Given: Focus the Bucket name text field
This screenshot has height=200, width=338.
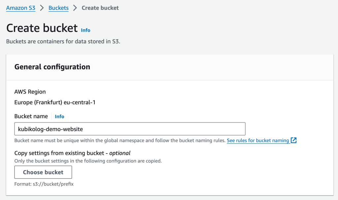Looking at the screenshot, I should 130,129.
